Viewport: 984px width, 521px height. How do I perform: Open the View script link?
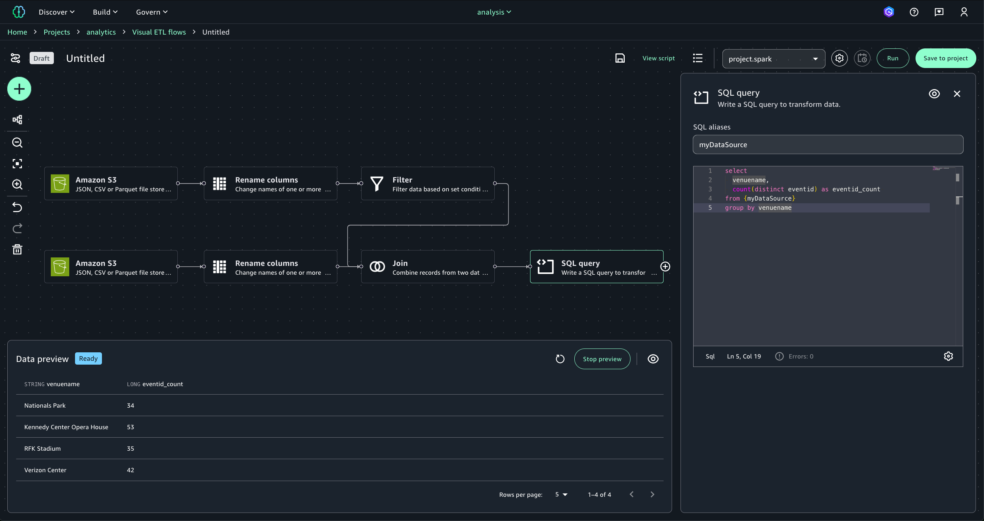pyautogui.click(x=658, y=58)
